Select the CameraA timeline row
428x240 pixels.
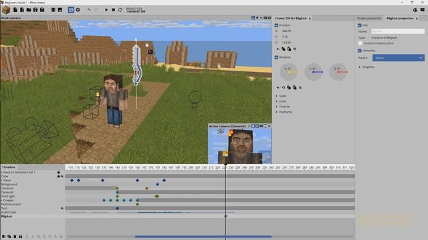[33, 188]
